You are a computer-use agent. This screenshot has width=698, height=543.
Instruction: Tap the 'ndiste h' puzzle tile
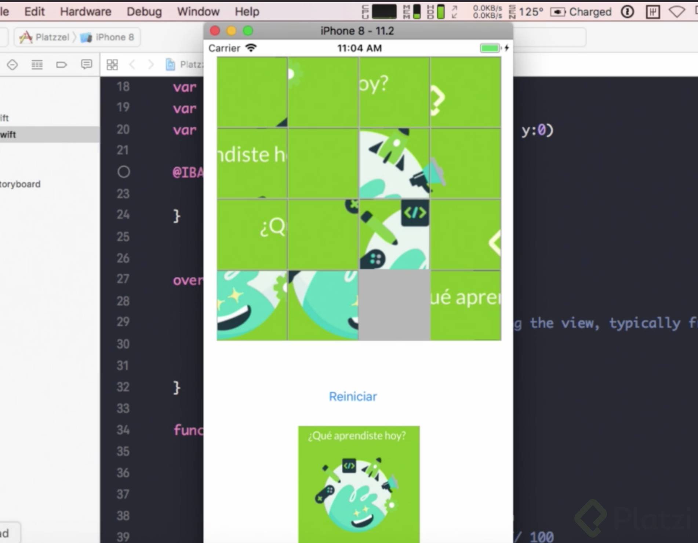252,163
